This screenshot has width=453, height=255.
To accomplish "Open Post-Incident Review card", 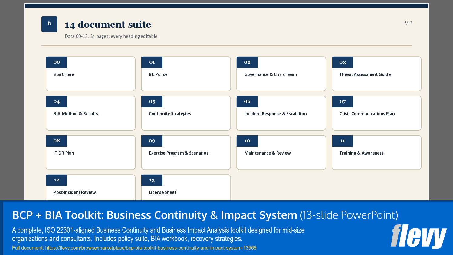I will [90, 187].
